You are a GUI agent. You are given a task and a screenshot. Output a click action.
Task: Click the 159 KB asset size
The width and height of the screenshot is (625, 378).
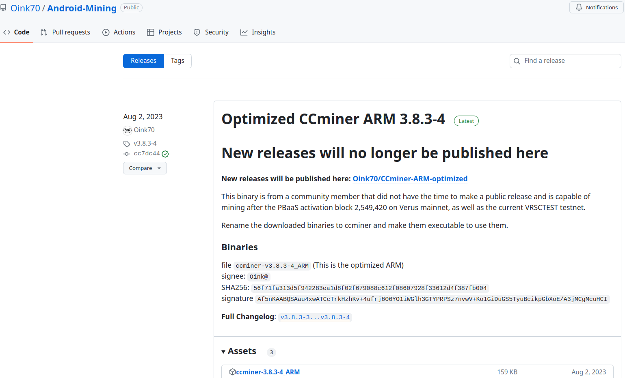[507, 372]
